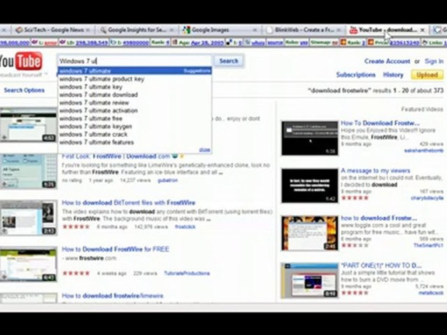Click the Google Insights tab magnifier favicon
Image resolution: width=447 pixels, height=335 pixels.
click(x=103, y=30)
